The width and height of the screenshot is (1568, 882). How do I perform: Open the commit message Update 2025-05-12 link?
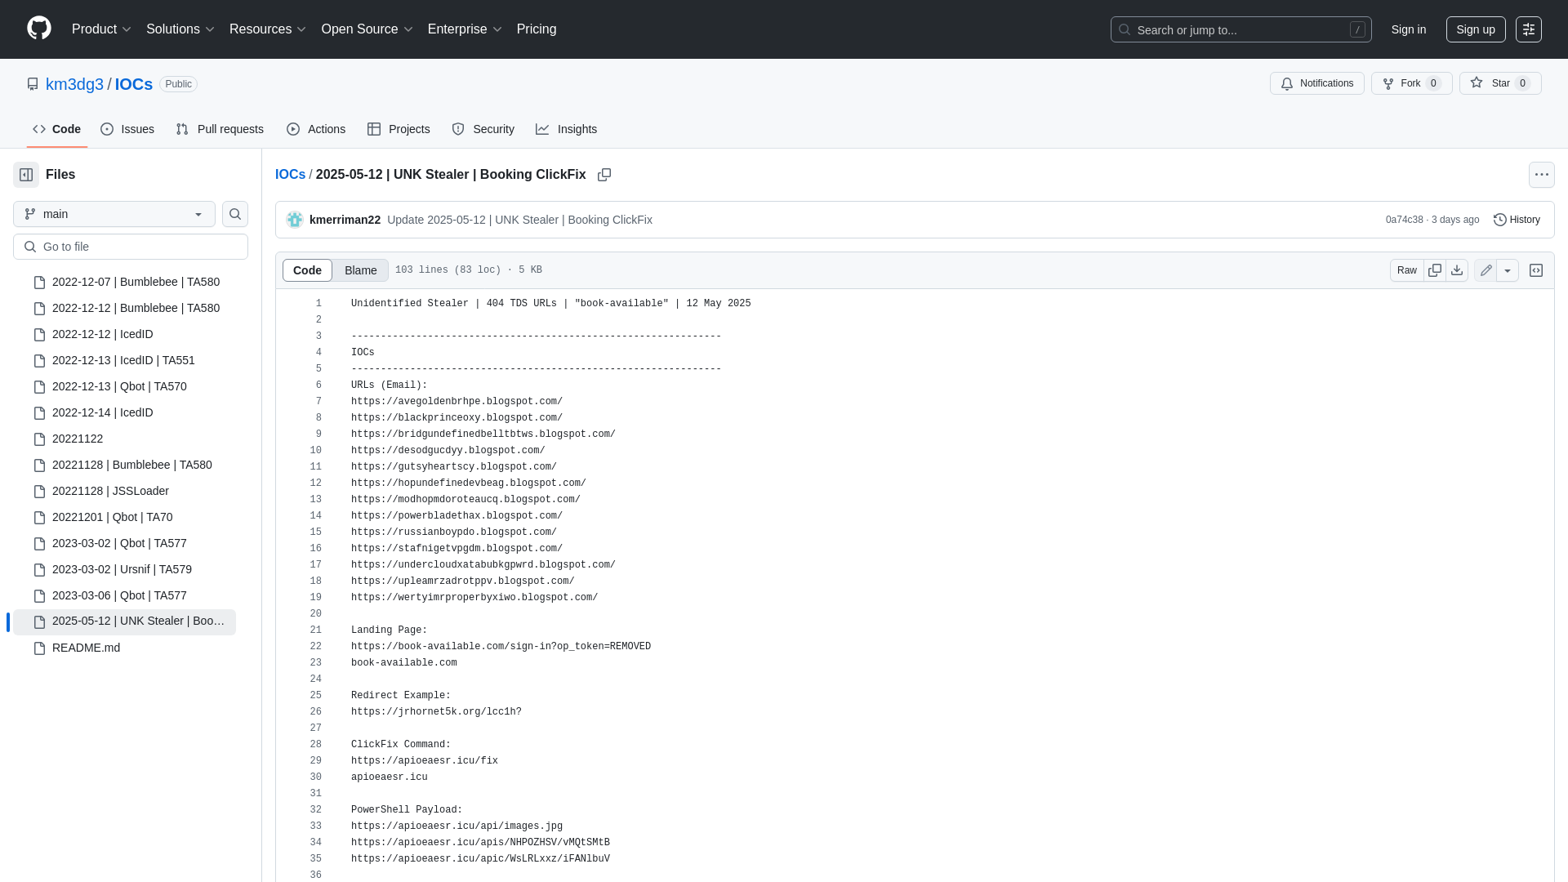pos(519,220)
